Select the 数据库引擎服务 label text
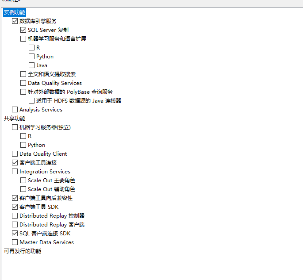This screenshot has width=303, height=280. [x=38, y=21]
